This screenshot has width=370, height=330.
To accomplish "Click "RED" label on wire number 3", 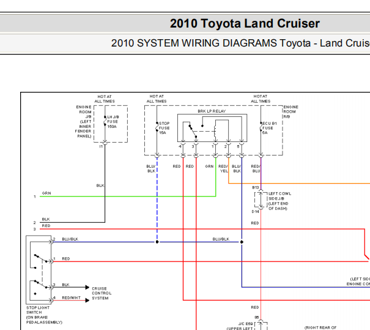I will 46,225.
